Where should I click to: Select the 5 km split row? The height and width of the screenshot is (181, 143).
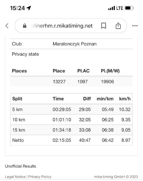71,109
